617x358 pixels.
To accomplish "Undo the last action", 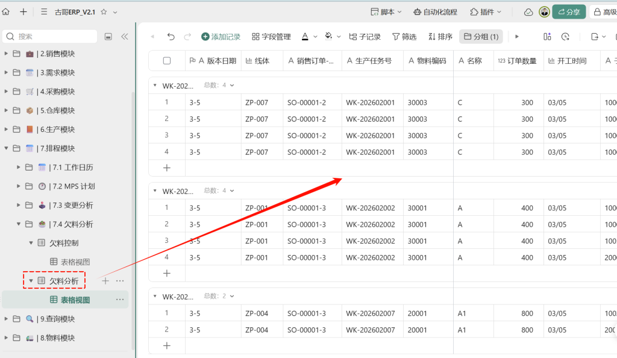I will 171,37.
